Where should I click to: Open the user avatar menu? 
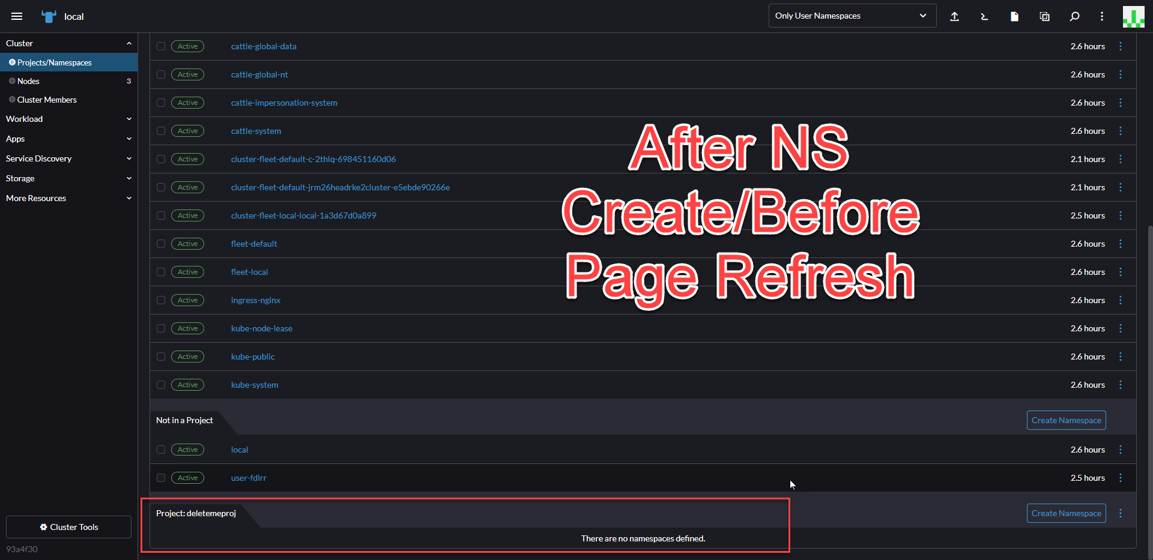pos(1133,16)
